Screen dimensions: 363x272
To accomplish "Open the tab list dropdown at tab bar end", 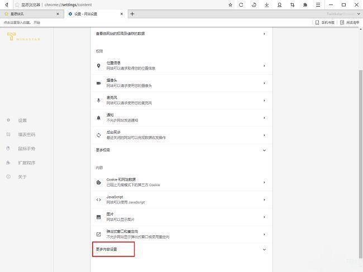I will point(359,14).
